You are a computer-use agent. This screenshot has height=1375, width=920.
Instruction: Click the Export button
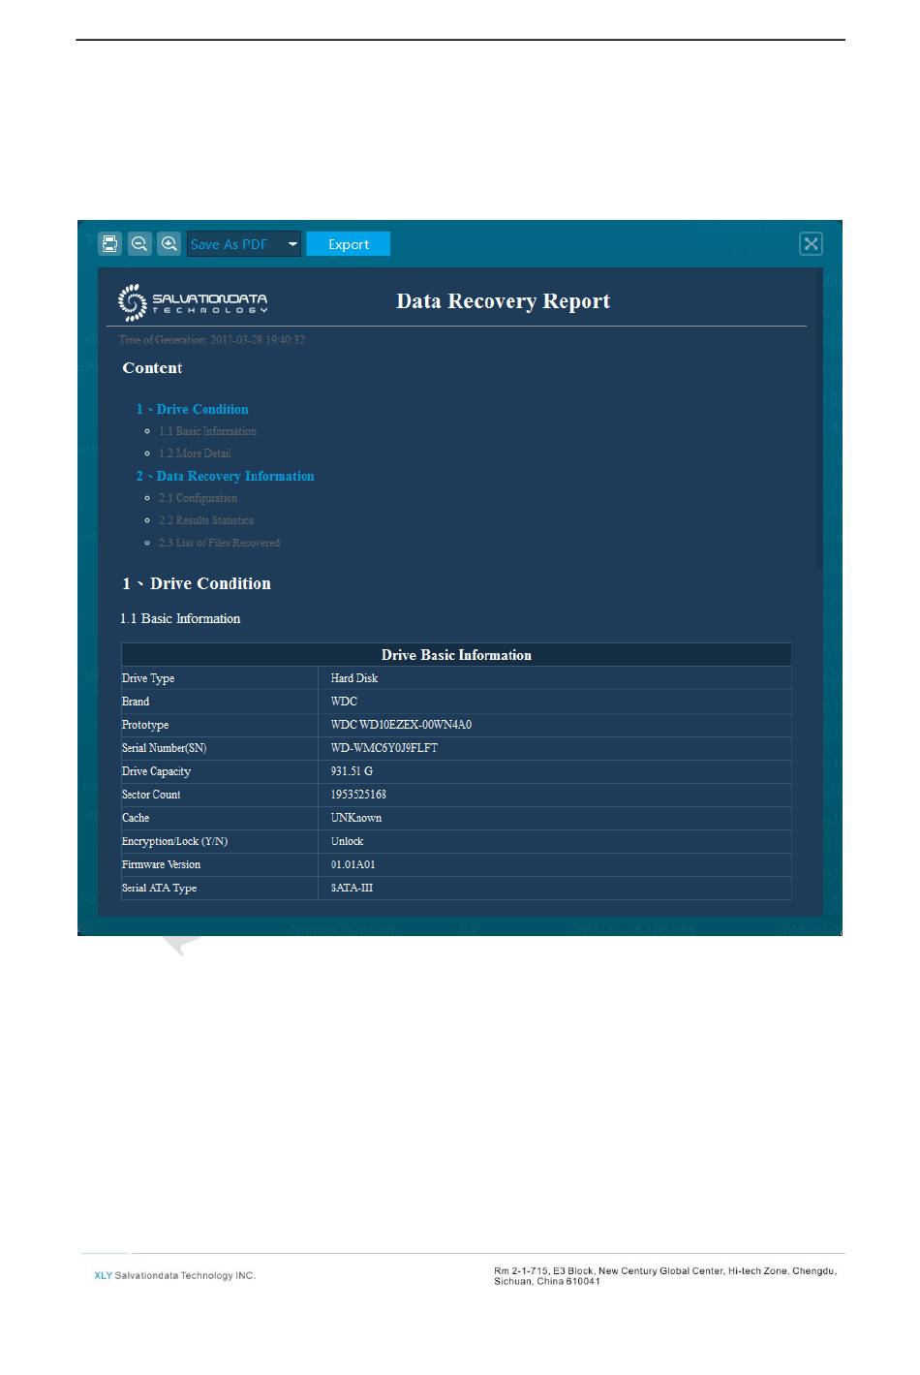pyautogui.click(x=349, y=244)
